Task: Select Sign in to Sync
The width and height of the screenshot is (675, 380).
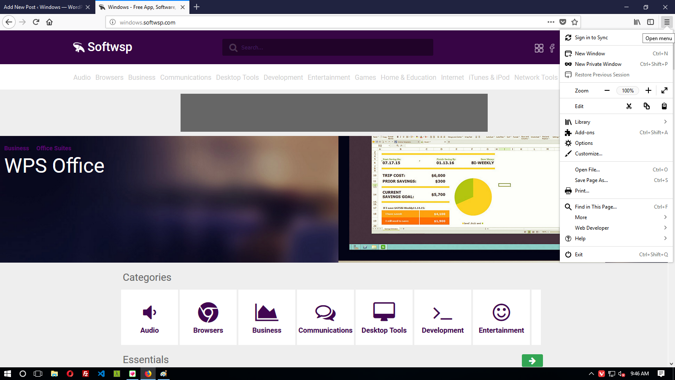Action: pyautogui.click(x=616, y=38)
